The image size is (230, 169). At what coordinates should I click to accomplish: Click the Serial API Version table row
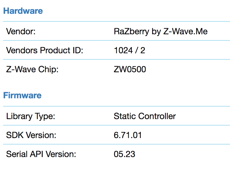117,154
